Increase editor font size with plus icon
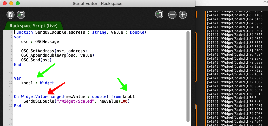268x126 pixels. [183, 15]
